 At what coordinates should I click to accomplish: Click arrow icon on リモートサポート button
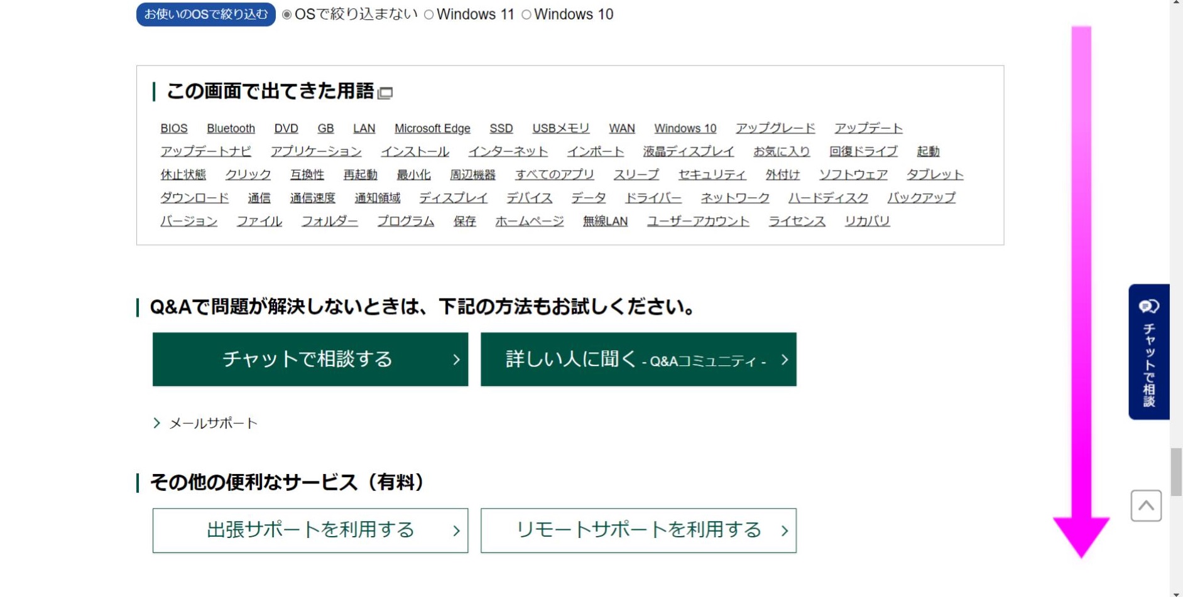tap(784, 531)
